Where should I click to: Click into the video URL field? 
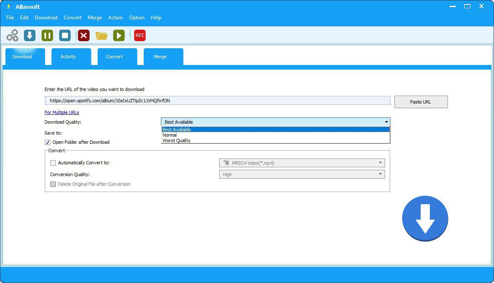[217, 101]
